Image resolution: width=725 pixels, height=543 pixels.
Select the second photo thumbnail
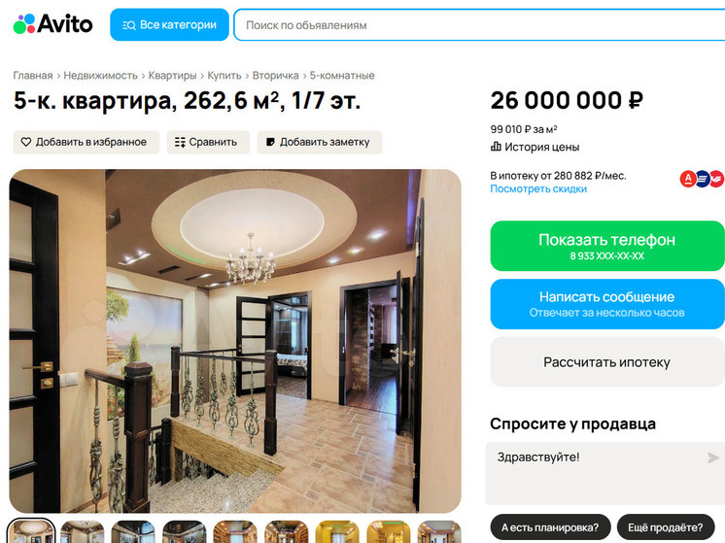pos(83,532)
